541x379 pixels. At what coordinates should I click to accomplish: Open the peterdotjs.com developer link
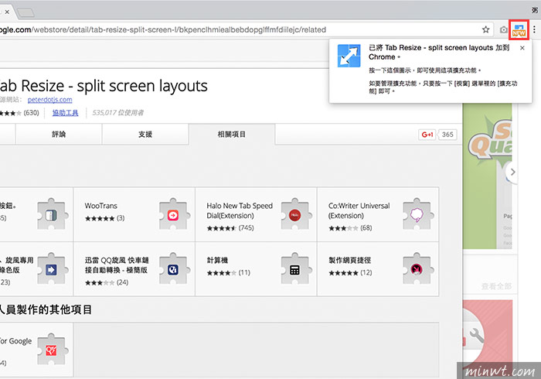(50, 100)
